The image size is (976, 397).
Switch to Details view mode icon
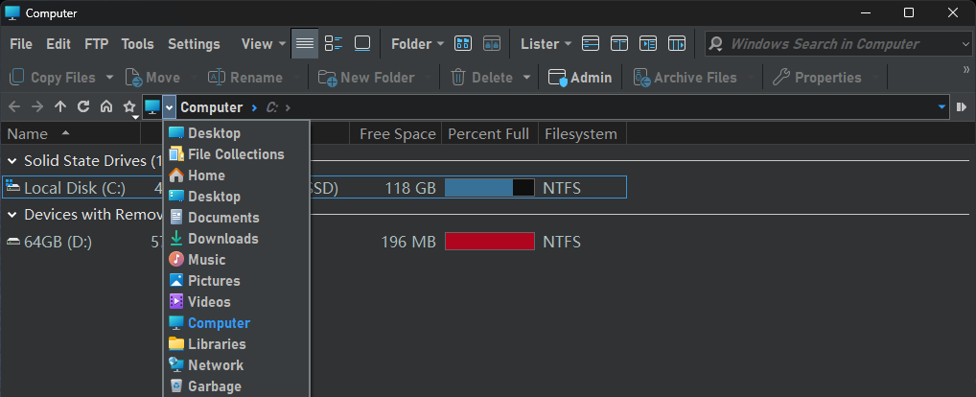click(x=305, y=44)
